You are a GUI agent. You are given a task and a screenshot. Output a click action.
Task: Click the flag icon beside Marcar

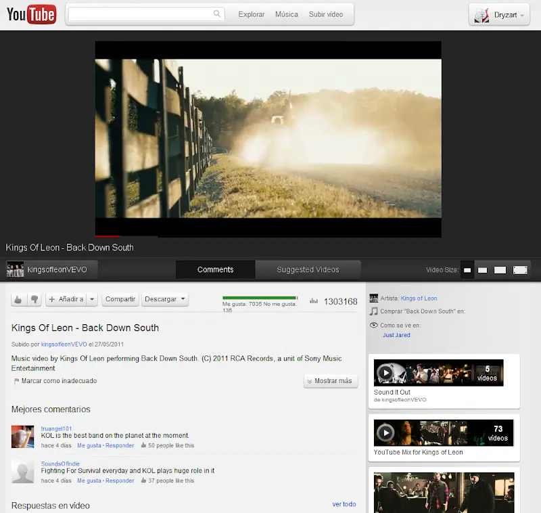coord(16,381)
